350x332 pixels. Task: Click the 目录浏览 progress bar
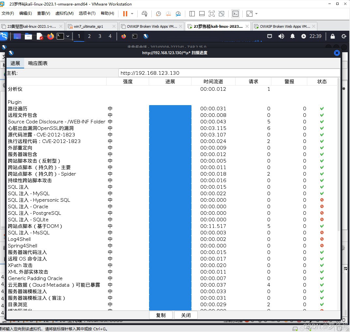point(170,305)
